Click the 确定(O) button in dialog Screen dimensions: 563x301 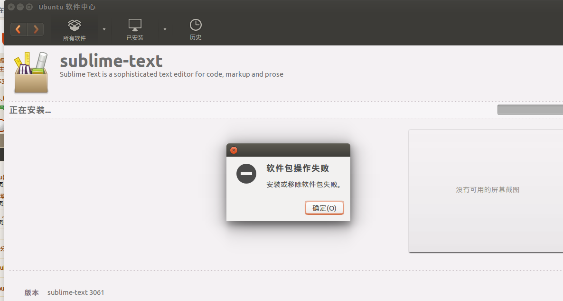click(x=324, y=208)
